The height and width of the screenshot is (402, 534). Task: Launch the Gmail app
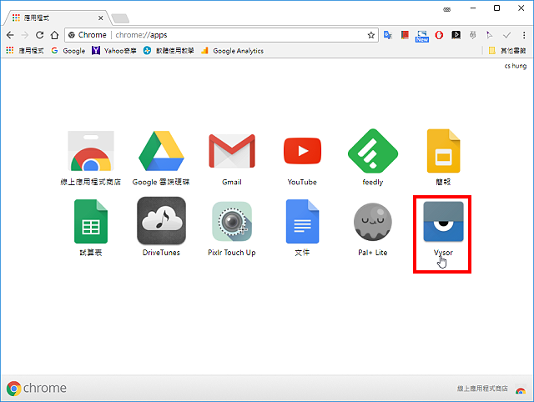click(x=232, y=151)
